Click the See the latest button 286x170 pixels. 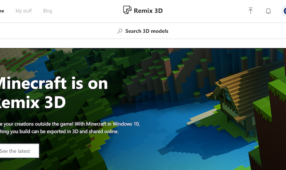[x=20, y=151]
